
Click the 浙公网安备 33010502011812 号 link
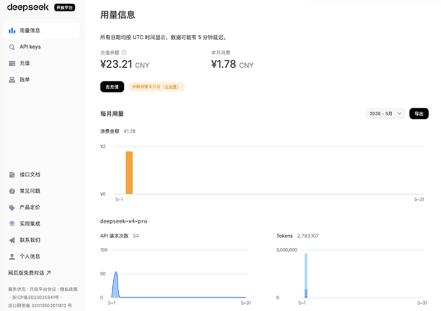(40, 306)
